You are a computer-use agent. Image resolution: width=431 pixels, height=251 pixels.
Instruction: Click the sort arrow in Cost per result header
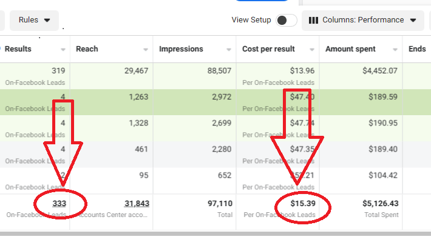tap(312, 50)
